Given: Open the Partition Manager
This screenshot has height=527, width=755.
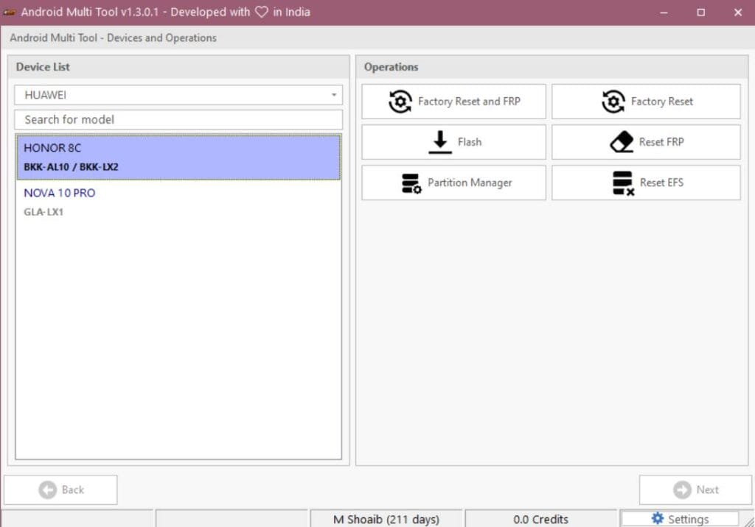Looking at the screenshot, I should click(453, 183).
